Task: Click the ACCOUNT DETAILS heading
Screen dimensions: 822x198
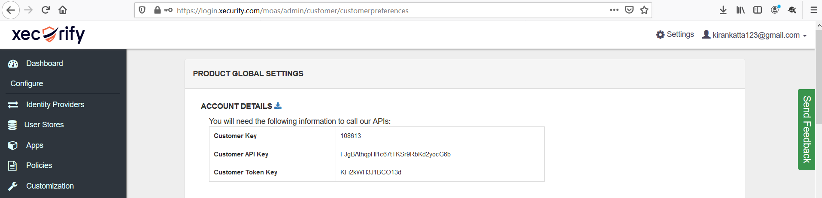Action: point(237,106)
